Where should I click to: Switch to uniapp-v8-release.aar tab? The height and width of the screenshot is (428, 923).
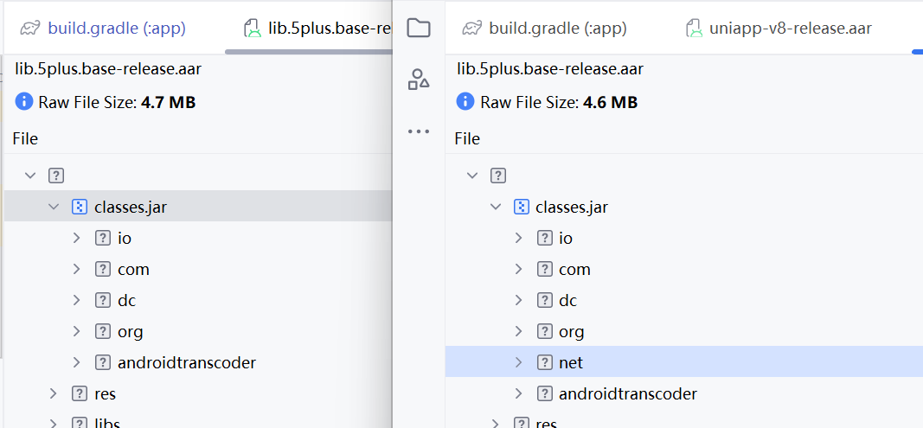[790, 29]
